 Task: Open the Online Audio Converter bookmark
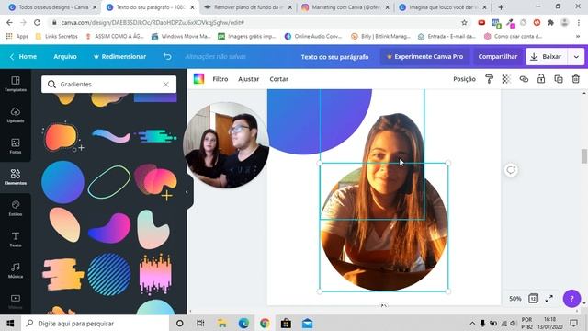tap(313, 37)
